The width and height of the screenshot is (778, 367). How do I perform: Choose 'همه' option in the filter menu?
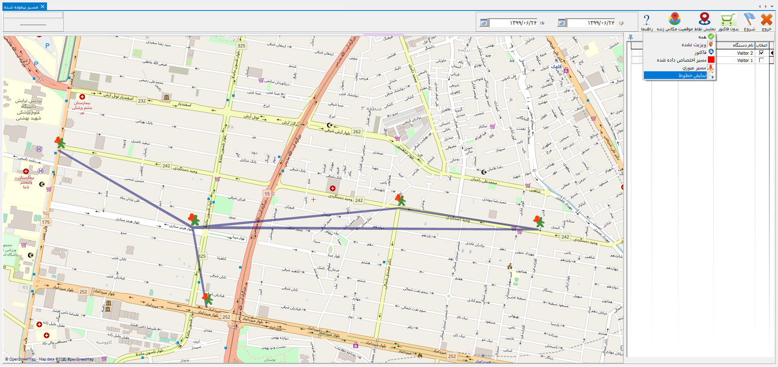702,37
